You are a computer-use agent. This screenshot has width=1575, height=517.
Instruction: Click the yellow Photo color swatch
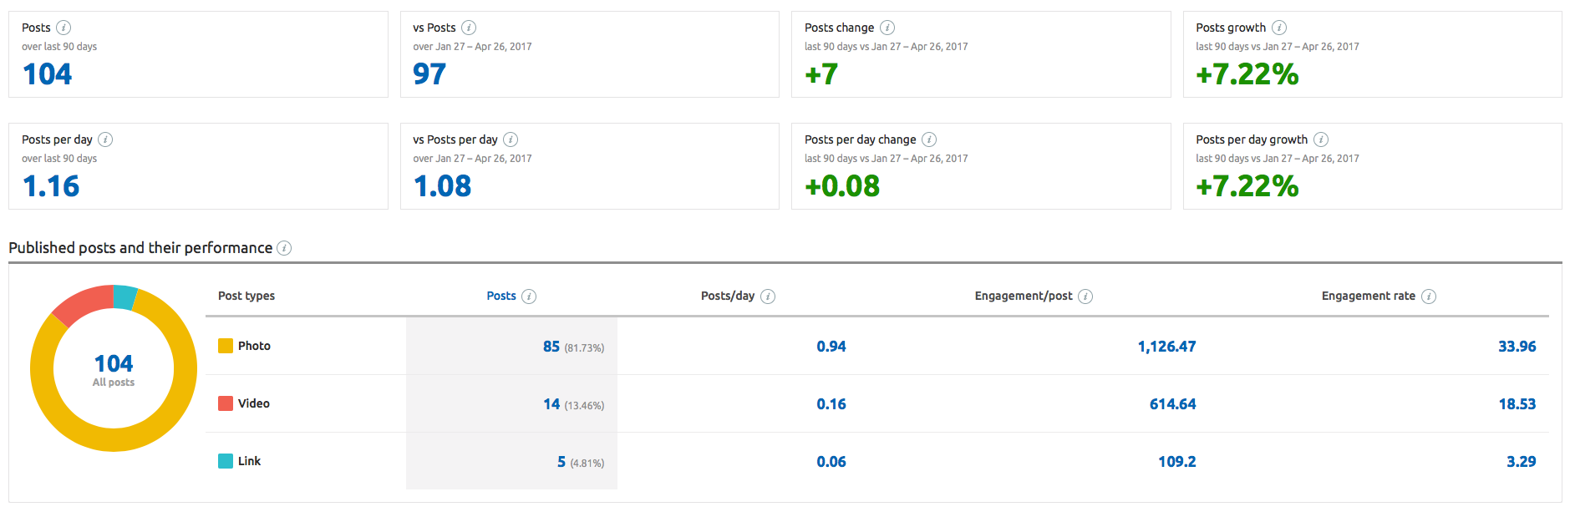tap(226, 346)
